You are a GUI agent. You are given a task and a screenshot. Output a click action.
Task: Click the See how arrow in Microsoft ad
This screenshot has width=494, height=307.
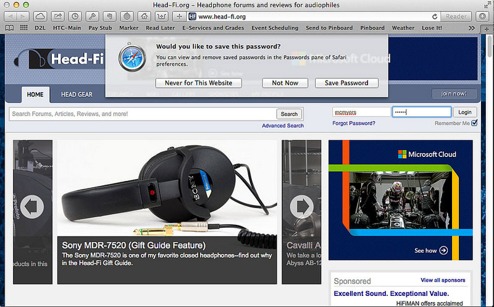click(x=443, y=250)
